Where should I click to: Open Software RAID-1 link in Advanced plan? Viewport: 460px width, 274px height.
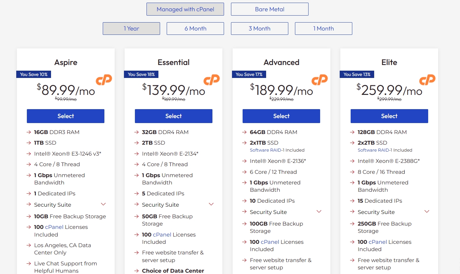[x=267, y=150]
